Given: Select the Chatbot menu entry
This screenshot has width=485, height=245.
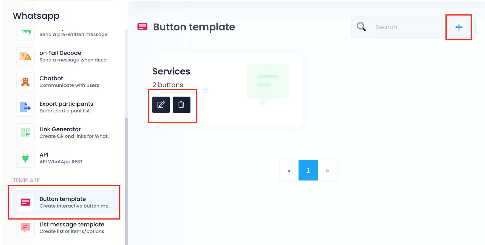Looking at the screenshot, I should (69, 82).
